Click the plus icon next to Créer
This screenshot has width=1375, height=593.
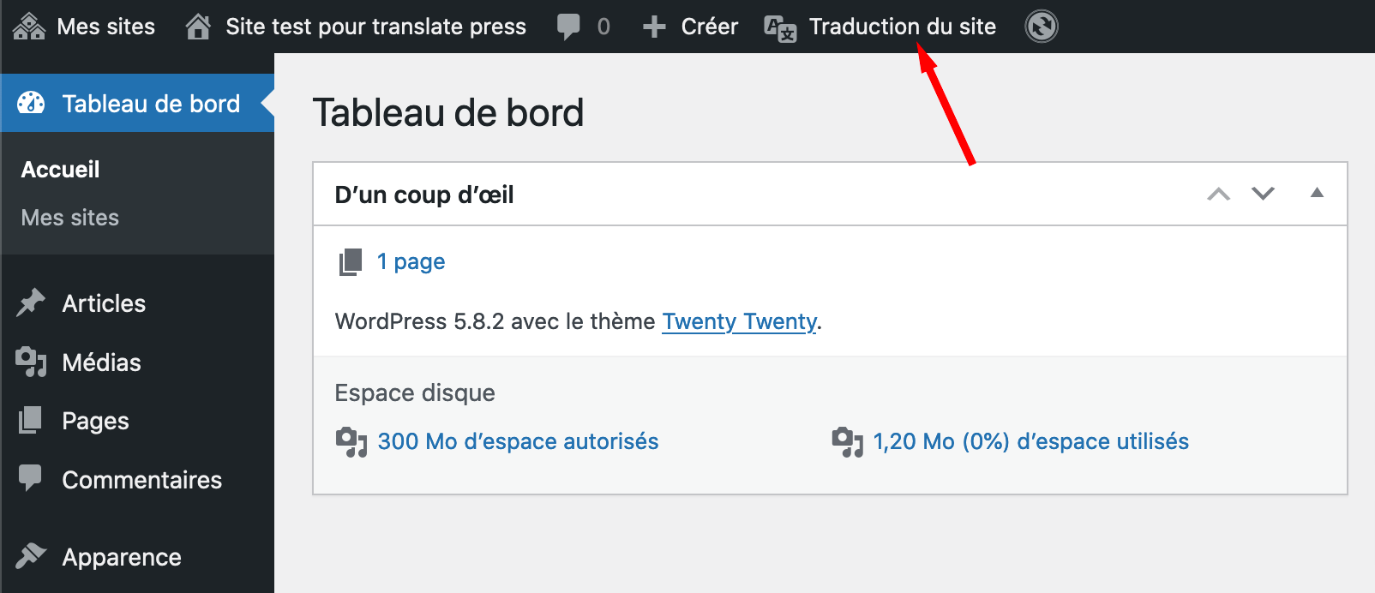(x=654, y=27)
